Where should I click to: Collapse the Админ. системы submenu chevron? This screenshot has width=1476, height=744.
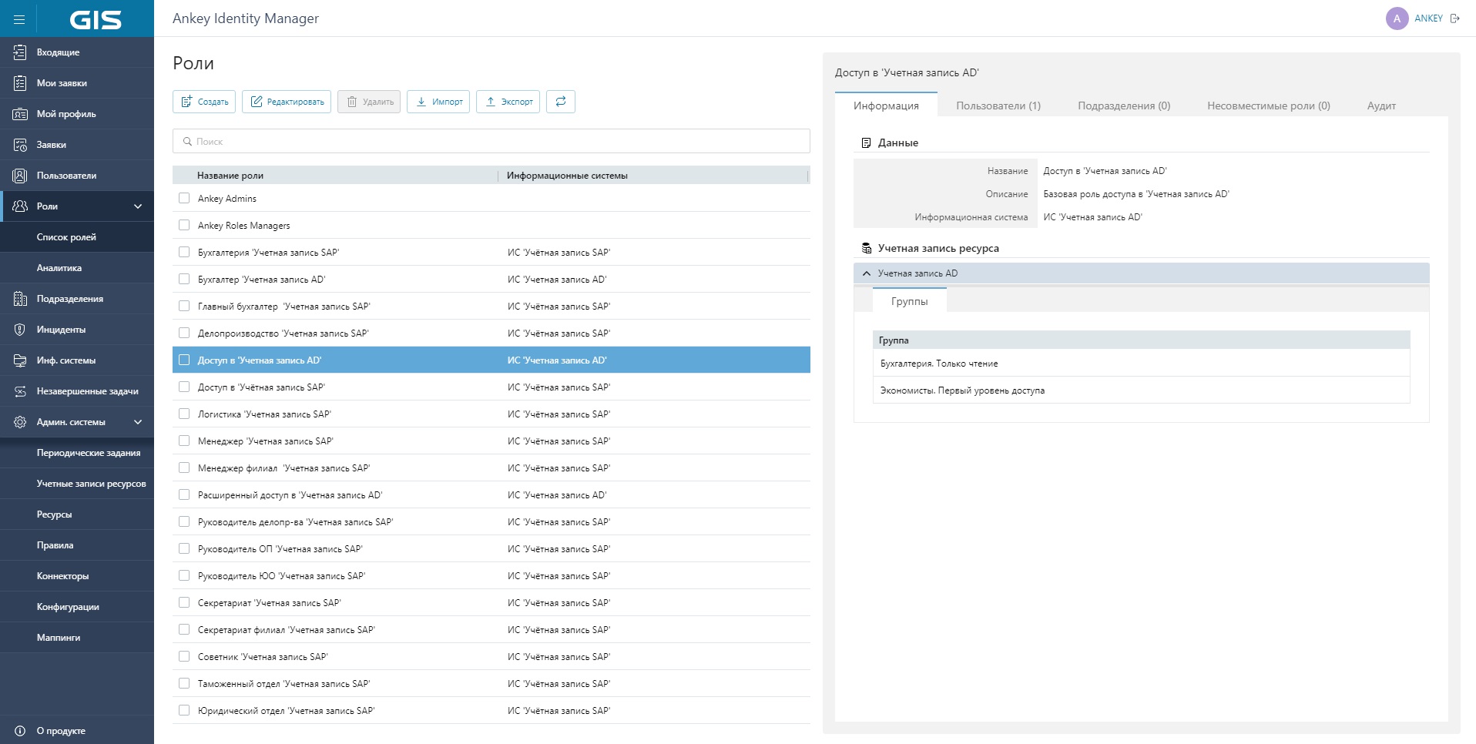pos(138,422)
